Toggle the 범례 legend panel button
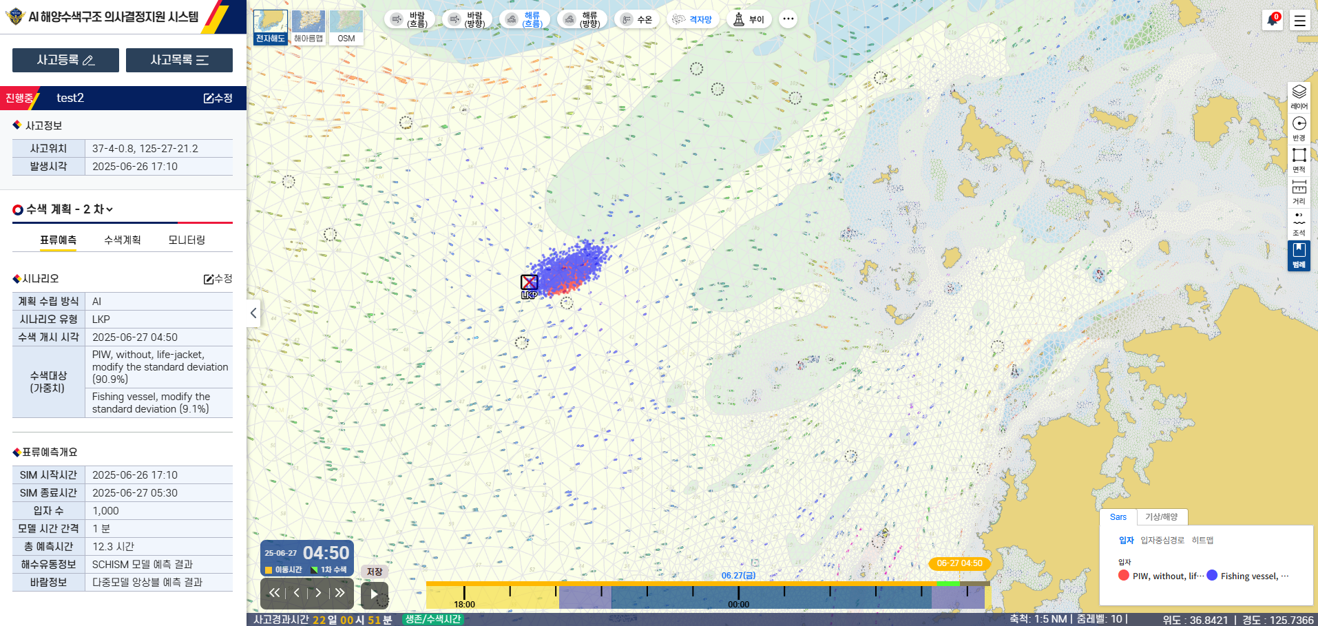 (x=1299, y=255)
